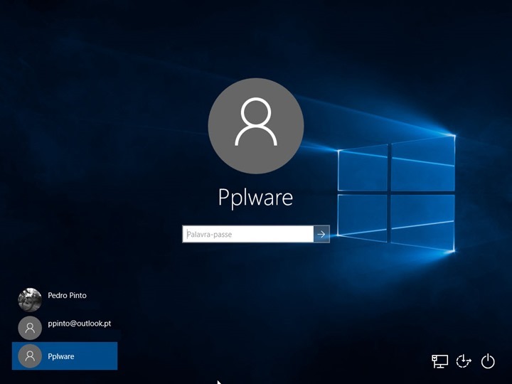This screenshot has height=384, width=512.
Task: Select the ppinto@outlook.pt account
Action: pos(65,328)
